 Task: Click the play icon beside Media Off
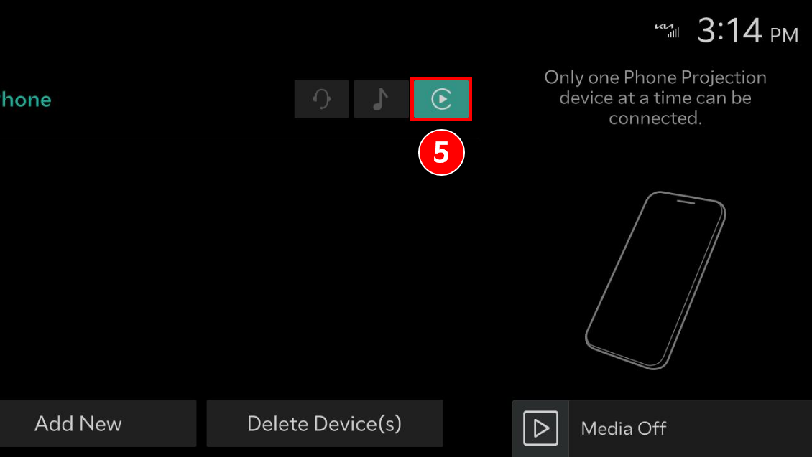click(x=540, y=428)
